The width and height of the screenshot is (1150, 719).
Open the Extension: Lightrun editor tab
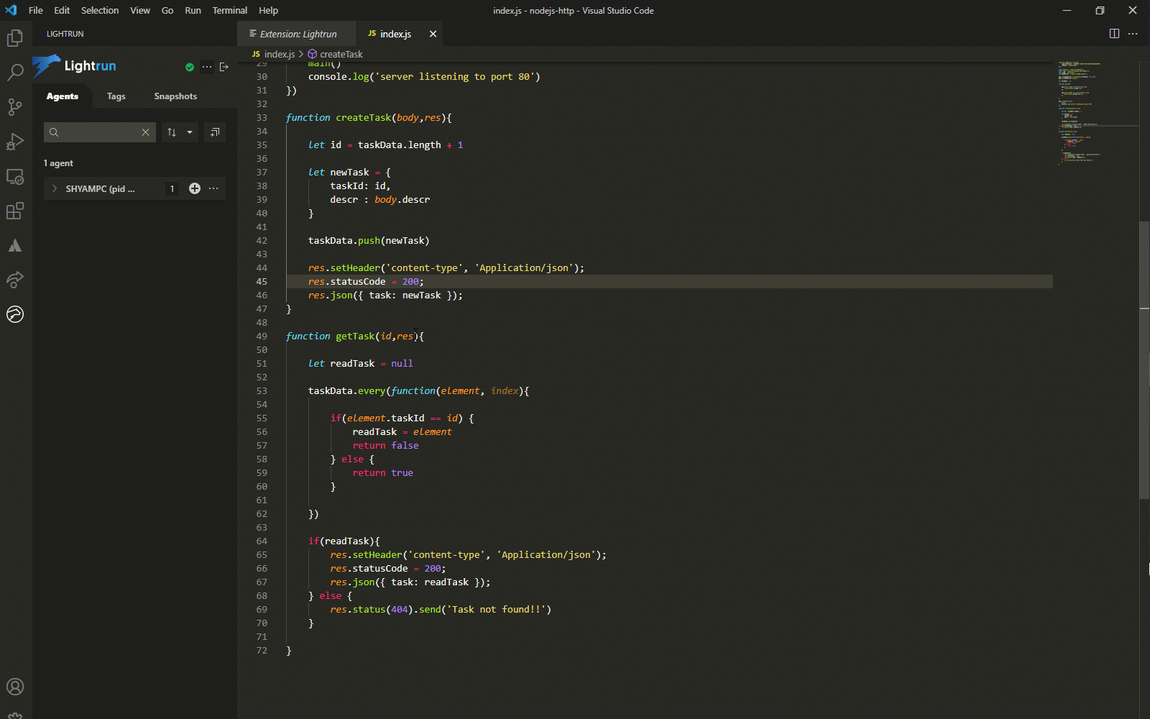point(298,34)
